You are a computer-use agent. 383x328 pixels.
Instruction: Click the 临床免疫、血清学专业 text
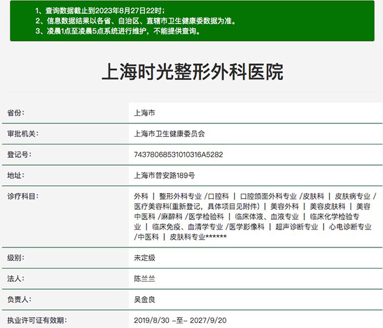click(188, 227)
